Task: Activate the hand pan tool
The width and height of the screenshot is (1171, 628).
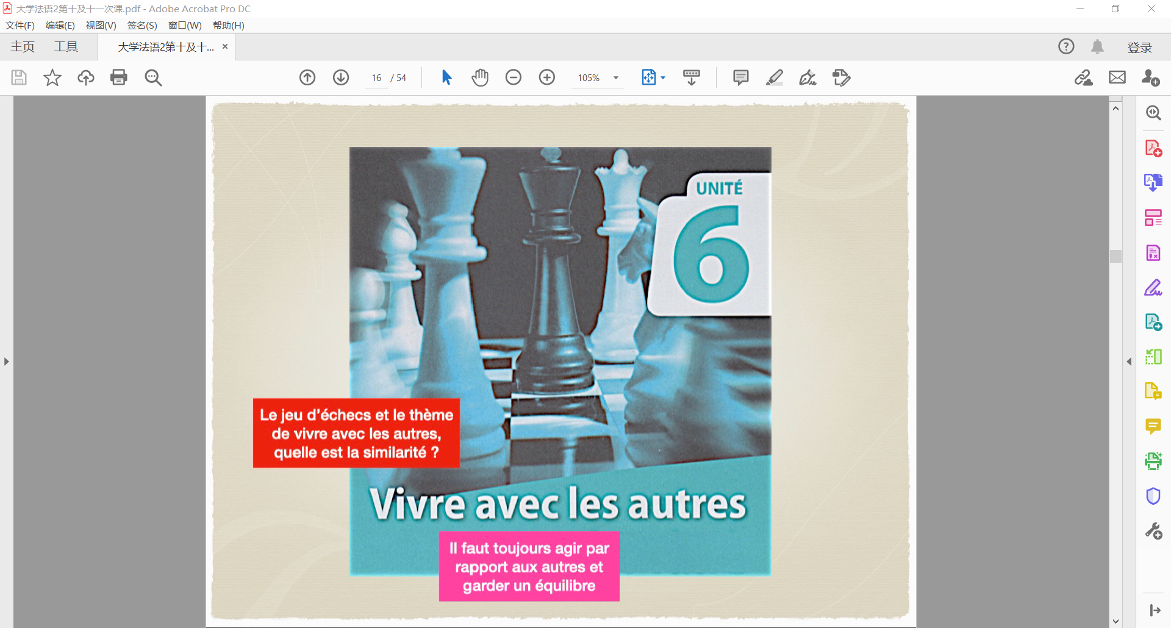Action: point(480,77)
